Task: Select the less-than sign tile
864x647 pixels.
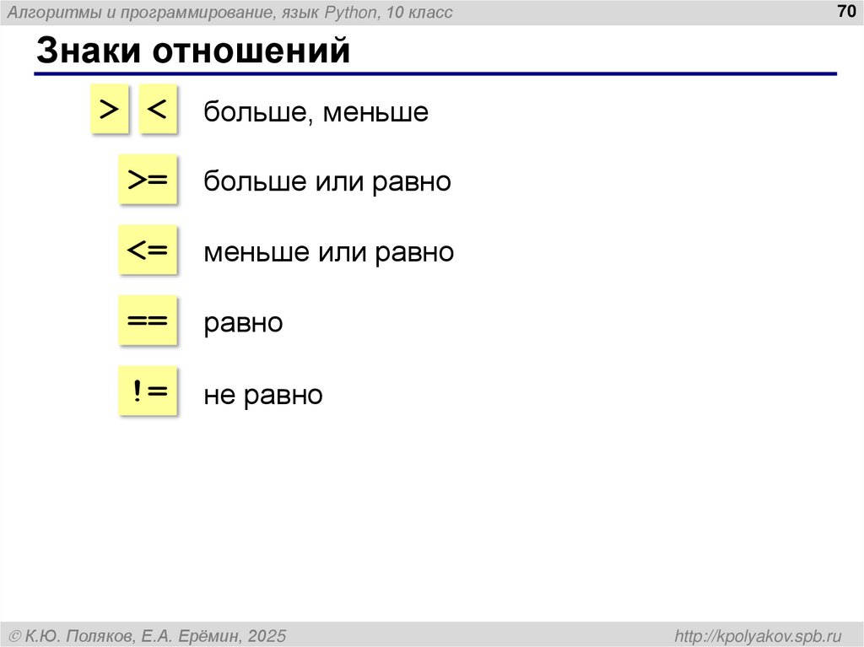Action: click(x=159, y=110)
